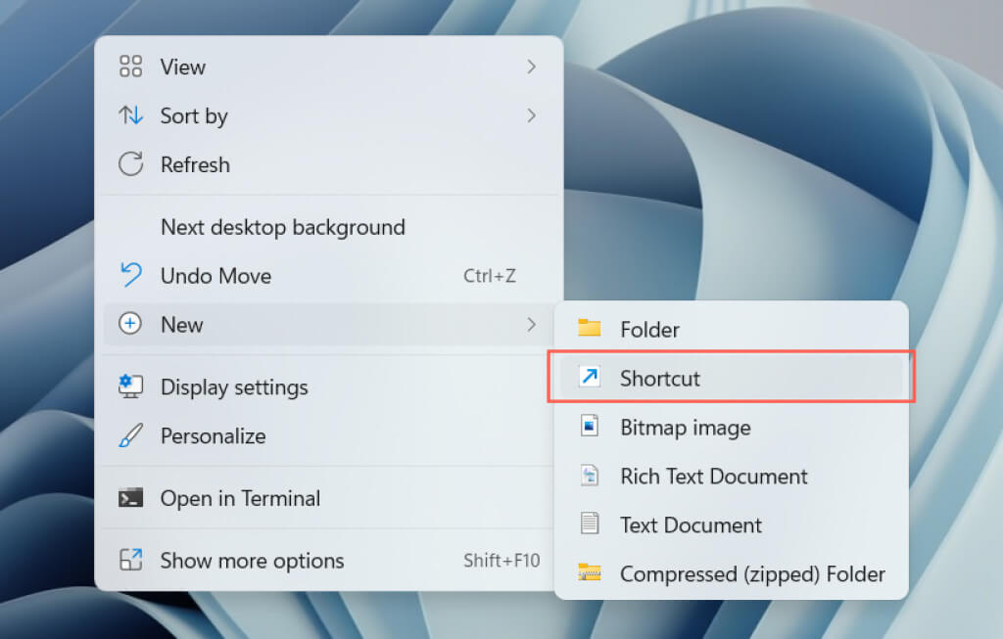Select Refresh from the context menu

[x=328, y=164]
